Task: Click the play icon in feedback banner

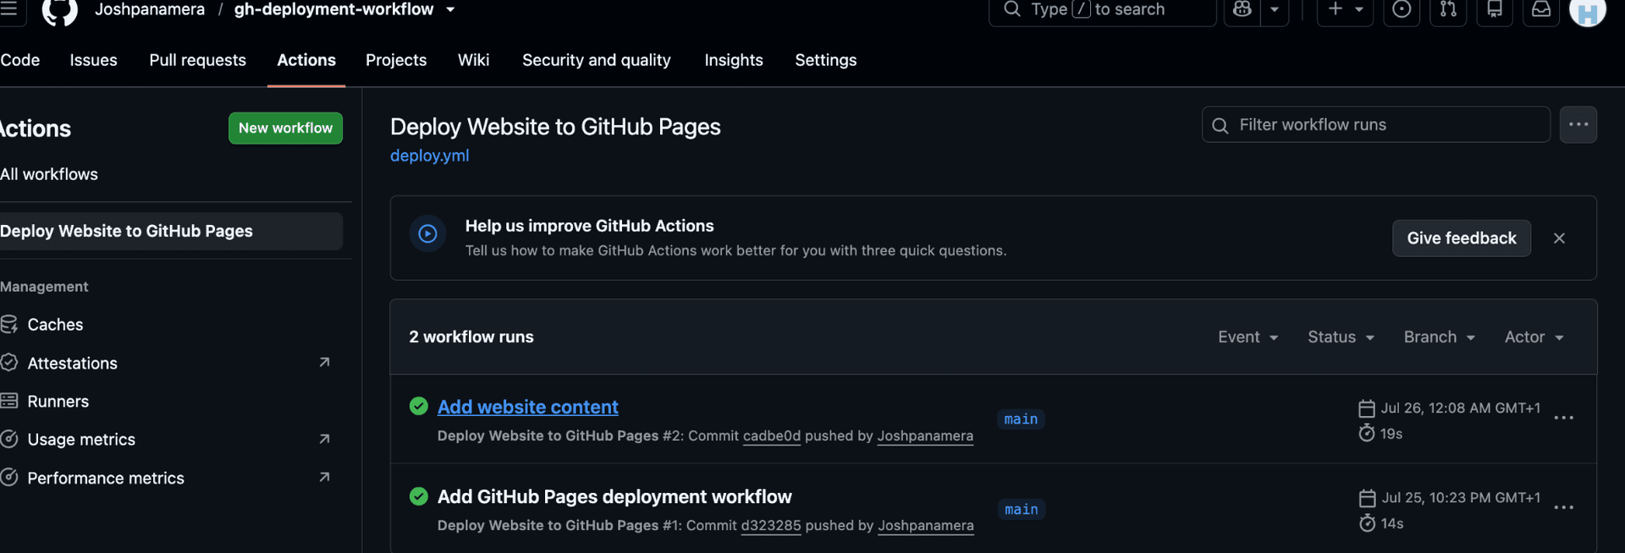Action: coord(427,233)
